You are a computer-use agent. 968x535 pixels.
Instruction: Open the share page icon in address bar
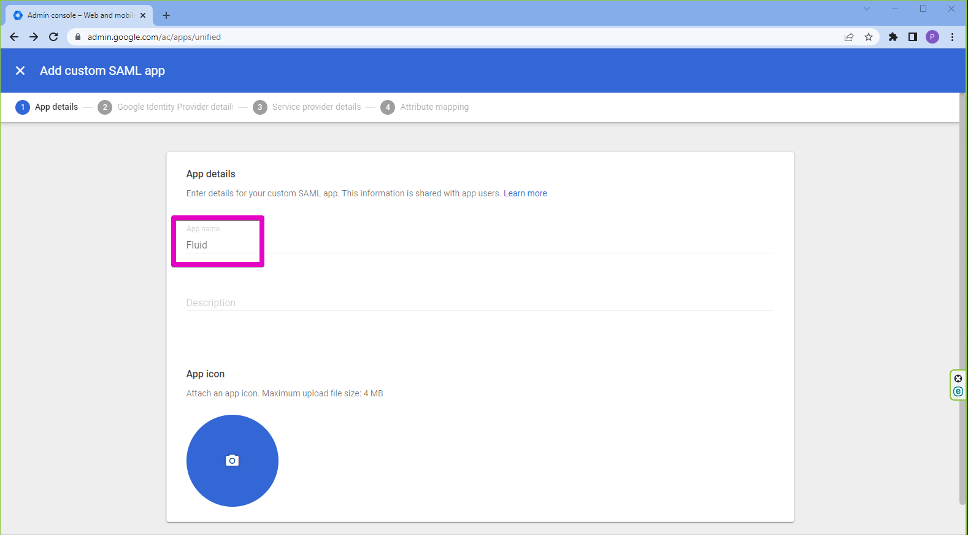point(849,37)
